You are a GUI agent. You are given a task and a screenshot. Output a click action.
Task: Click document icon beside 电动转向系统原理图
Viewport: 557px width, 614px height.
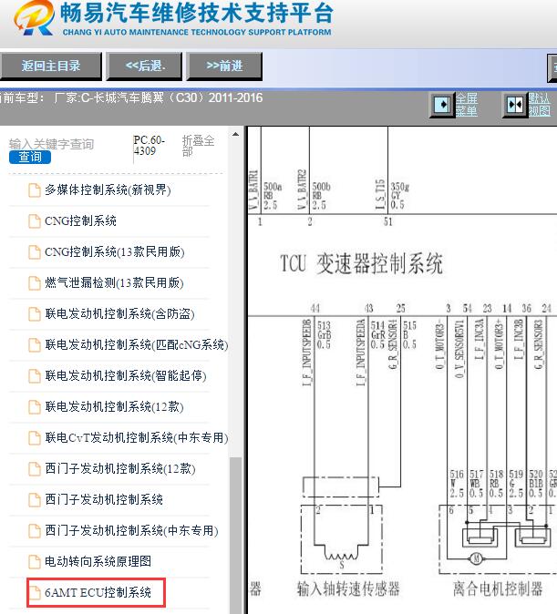coord(35,562)
